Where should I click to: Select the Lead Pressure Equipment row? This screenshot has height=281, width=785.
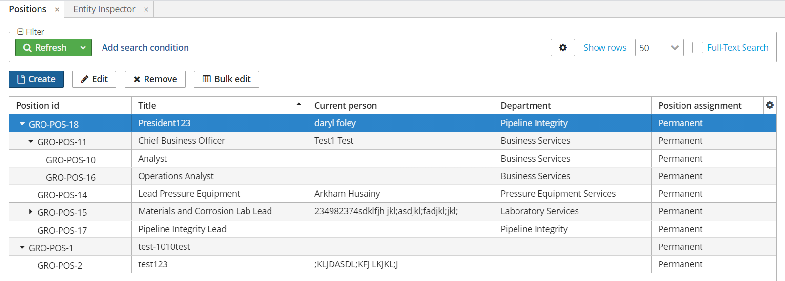[392, 194]
